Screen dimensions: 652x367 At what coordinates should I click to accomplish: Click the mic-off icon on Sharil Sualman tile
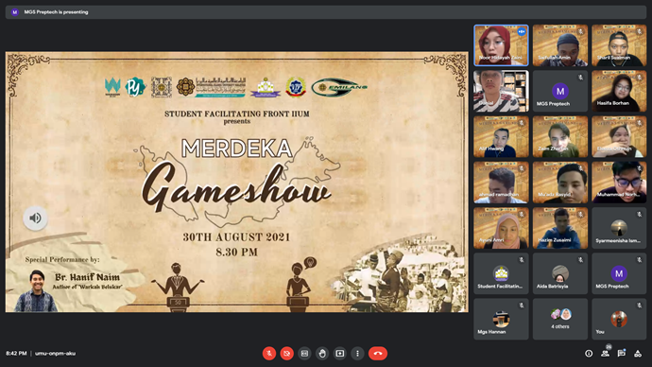click(x=640, y=31)
